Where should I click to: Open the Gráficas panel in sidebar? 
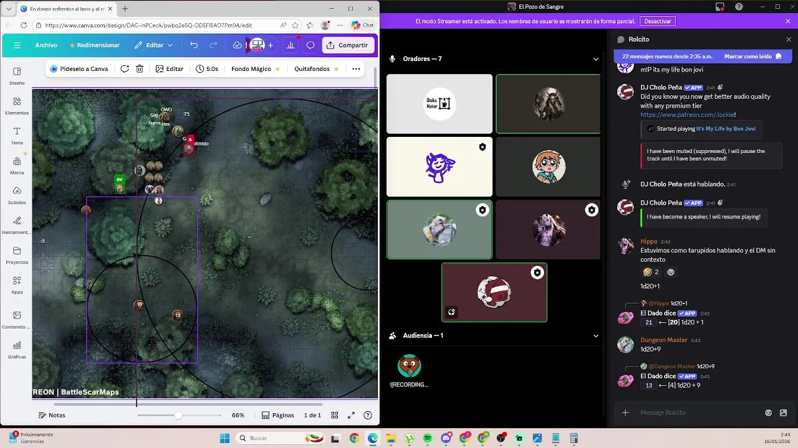pyautogui.click(x=17, y=350)
